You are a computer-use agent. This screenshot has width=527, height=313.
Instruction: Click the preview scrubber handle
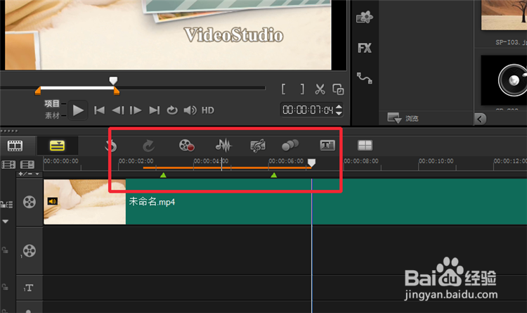tap(113, 80)
